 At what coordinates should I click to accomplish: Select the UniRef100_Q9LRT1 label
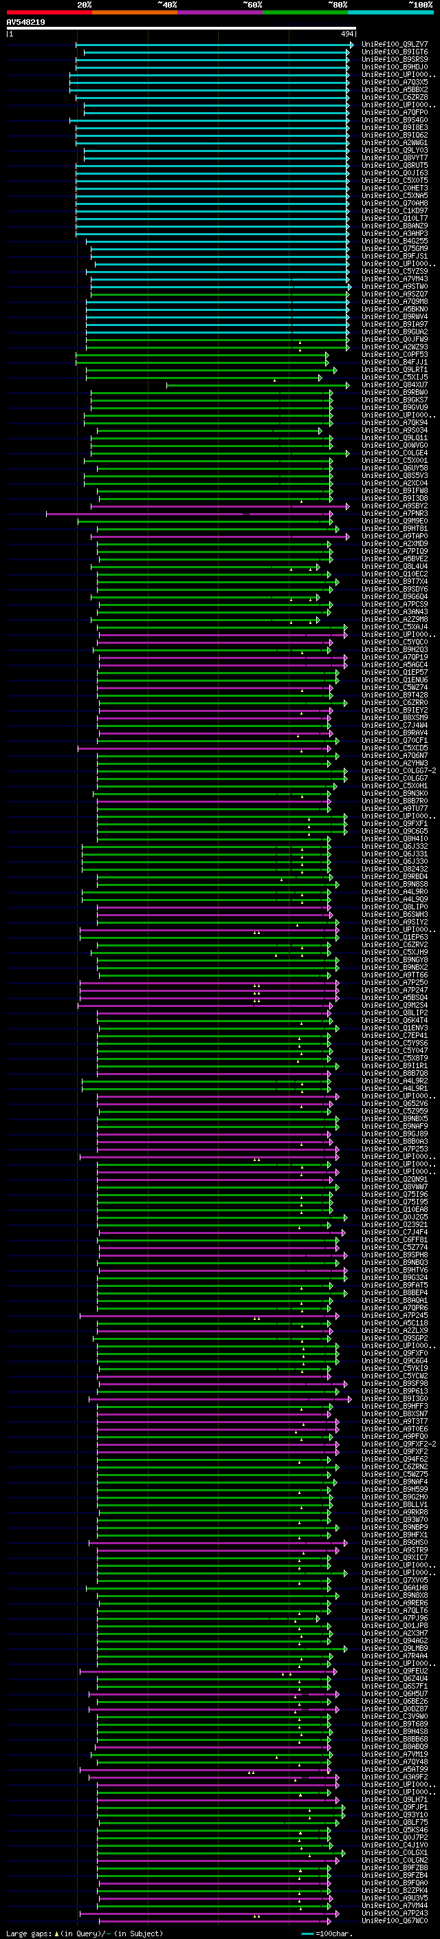[395, 369]
